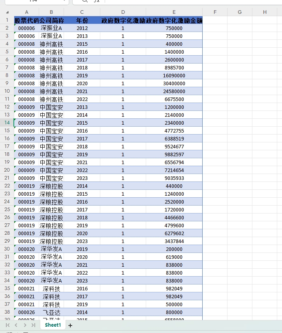Select column C header
Image resolution: width=282 pixels, height=333 pixels.
coord(82,12)
